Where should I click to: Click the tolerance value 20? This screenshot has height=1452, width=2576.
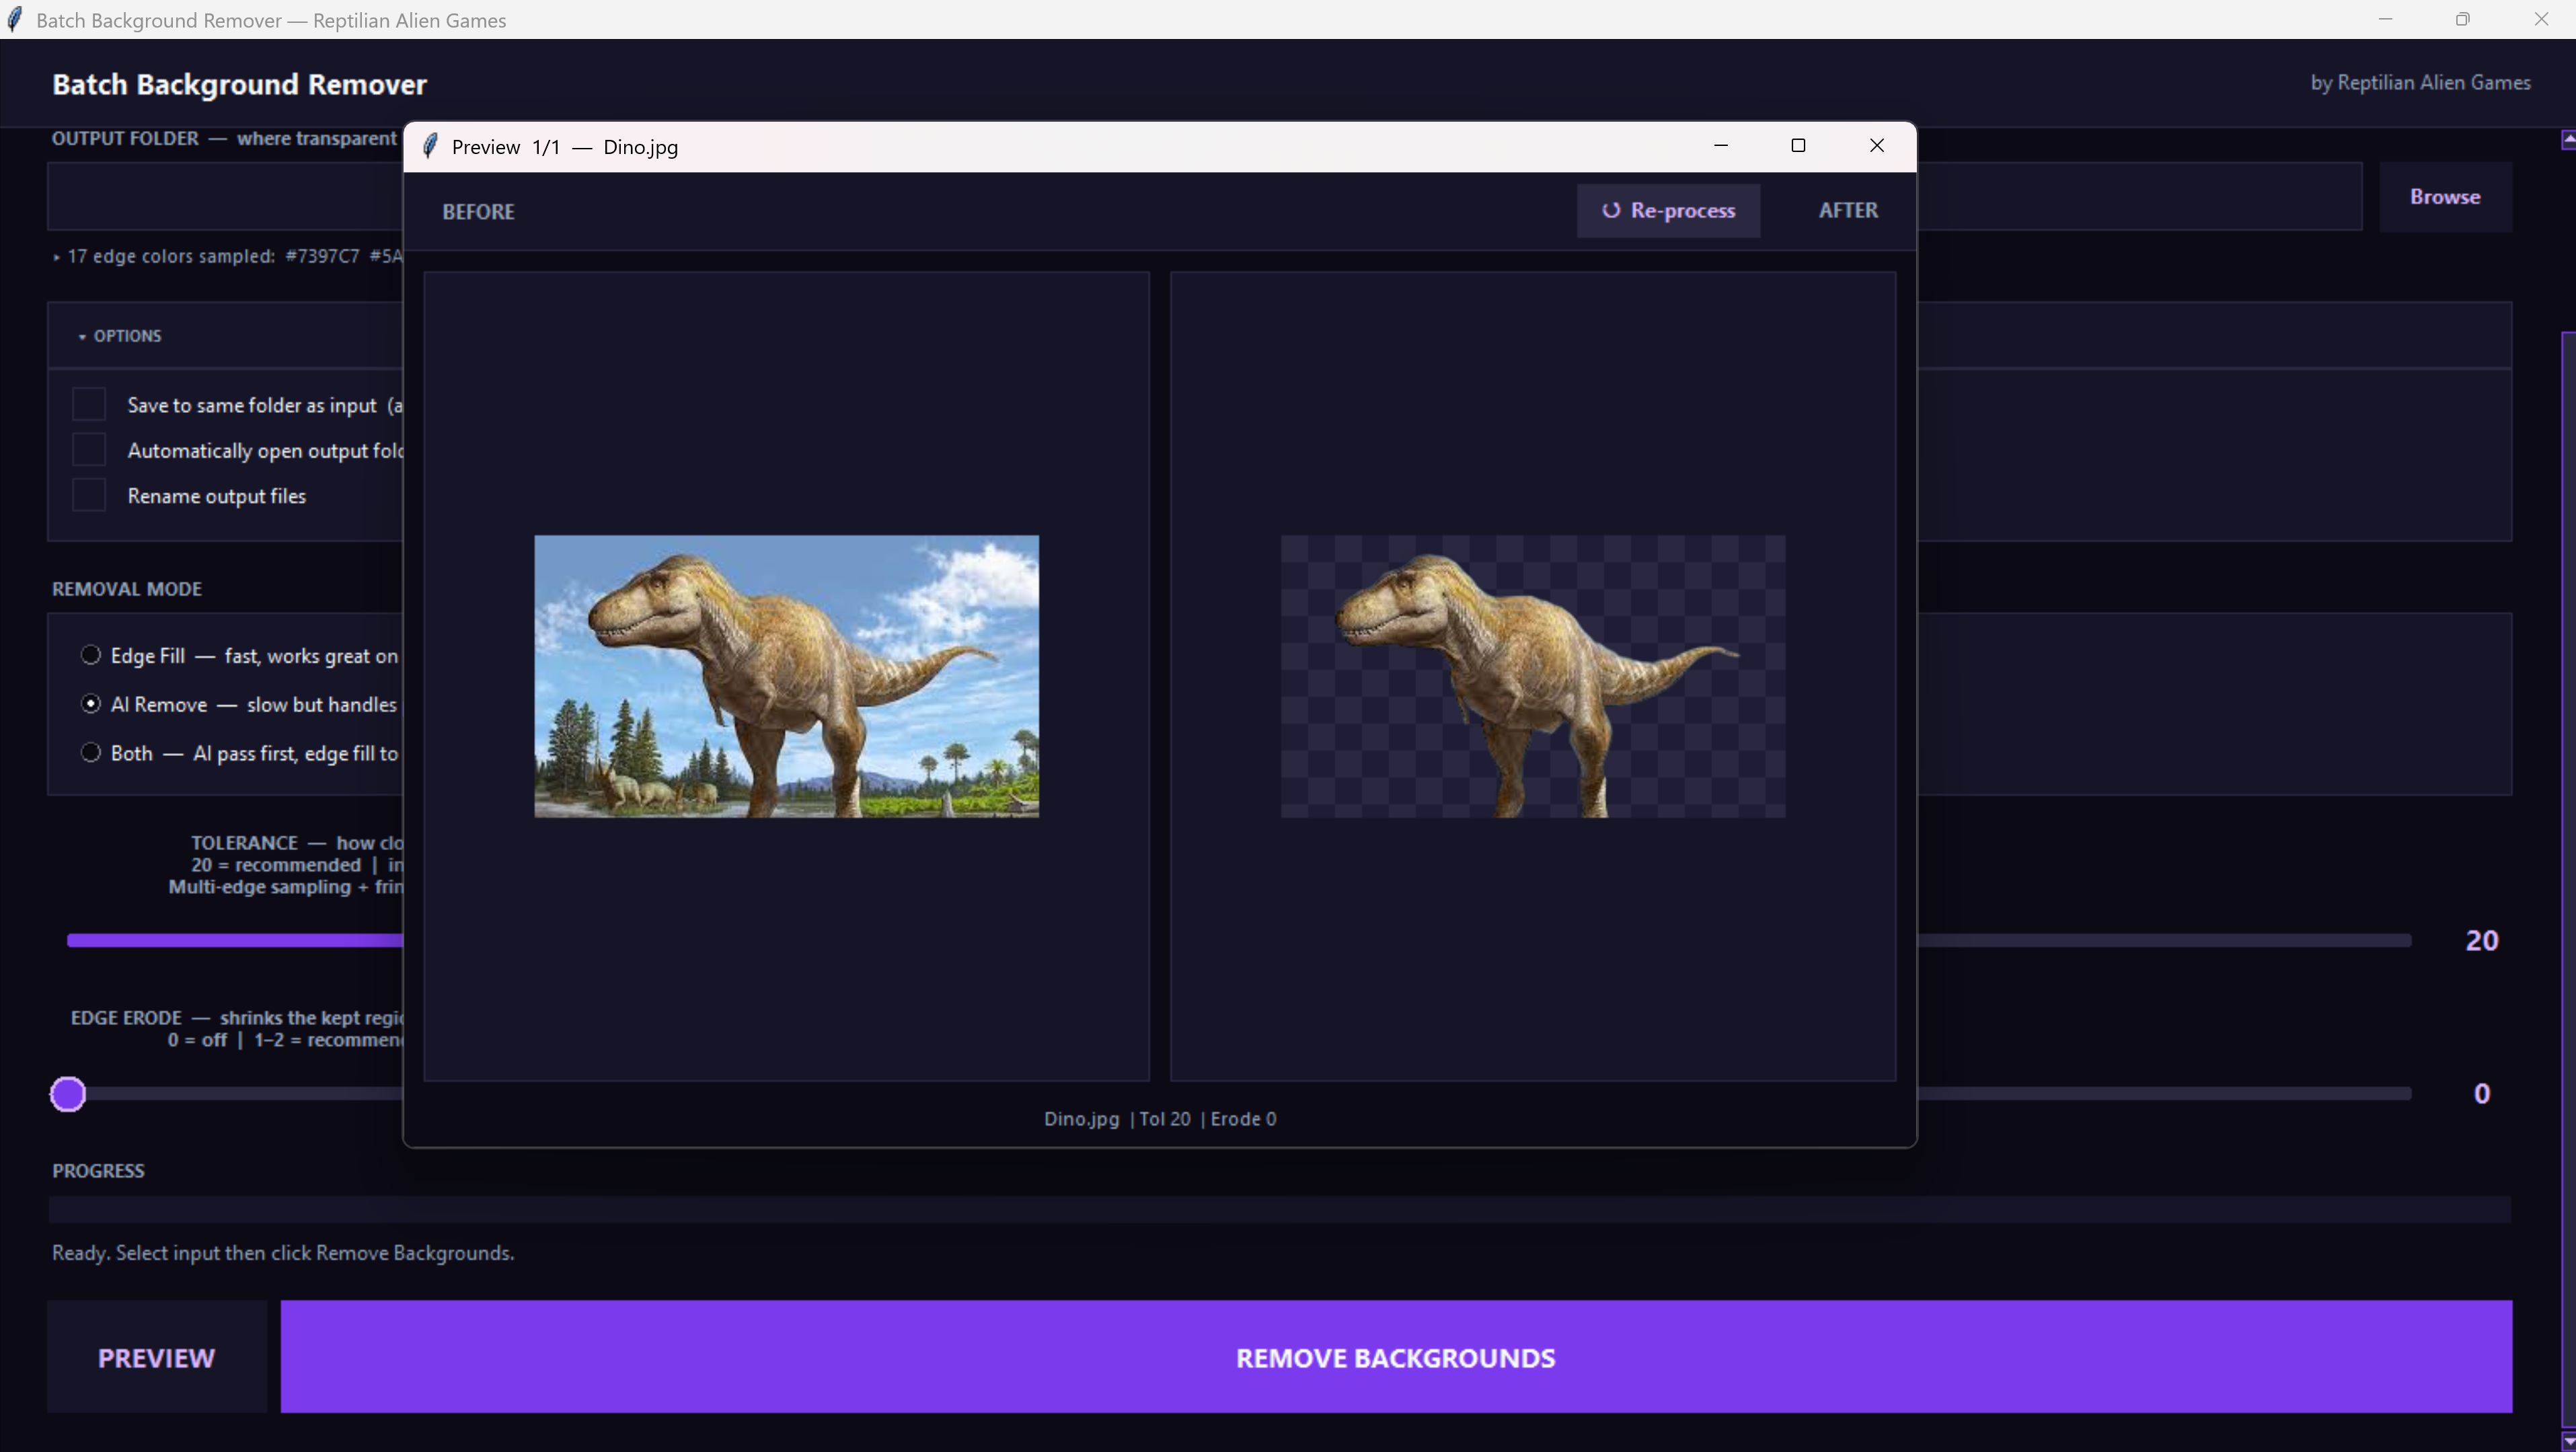[x=2481, y=940]
